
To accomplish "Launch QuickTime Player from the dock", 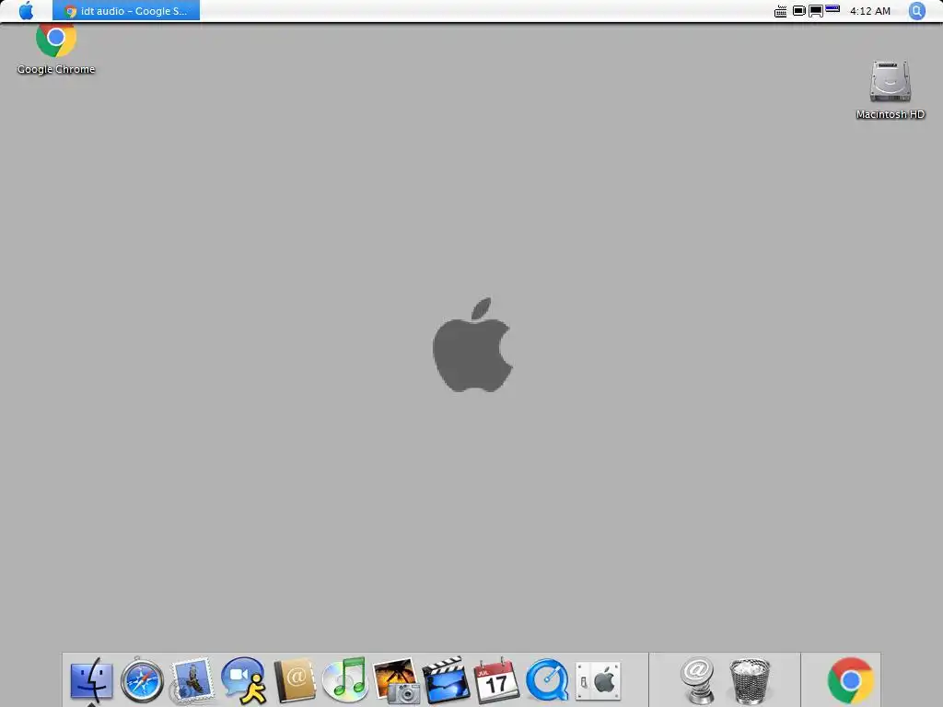I will [547, 680].
